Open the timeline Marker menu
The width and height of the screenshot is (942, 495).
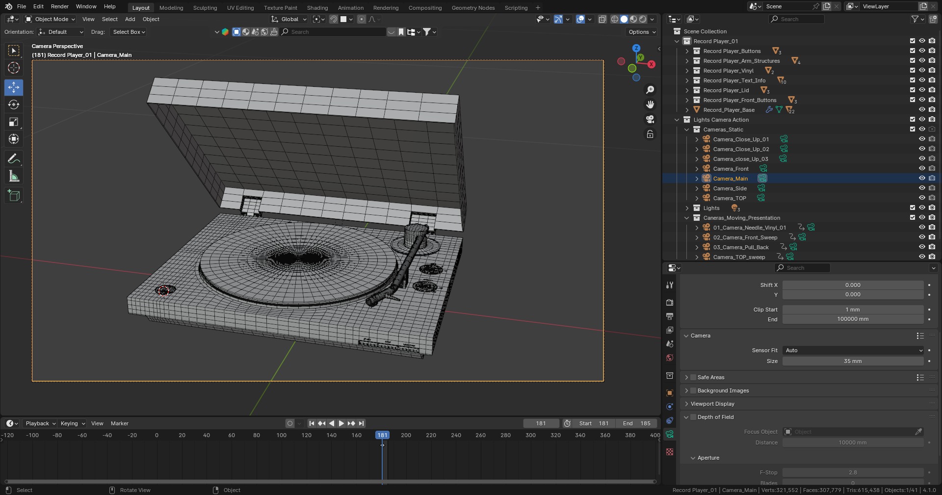point(120,423)
